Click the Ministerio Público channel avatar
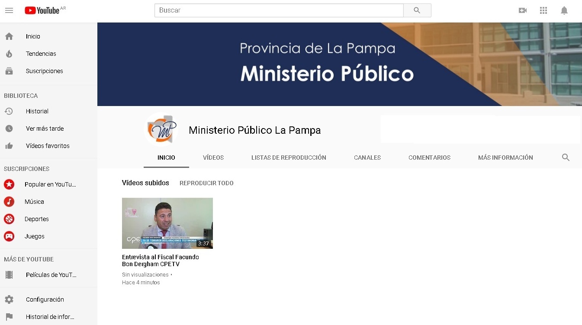The height and width of the screenshot is (325, 582). [x=161, y=129]
